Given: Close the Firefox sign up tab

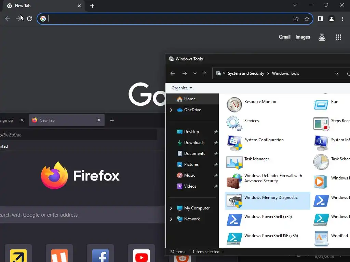Looking at the screenshot, I should pyautogui.click(x=22, y=120).
